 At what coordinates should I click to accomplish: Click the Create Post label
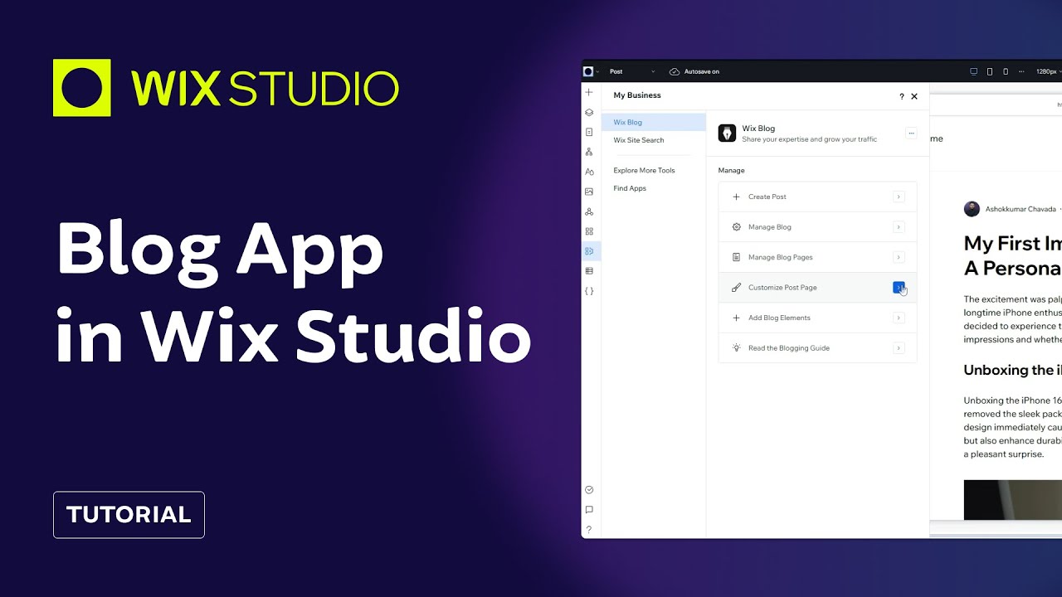point(767,197)
